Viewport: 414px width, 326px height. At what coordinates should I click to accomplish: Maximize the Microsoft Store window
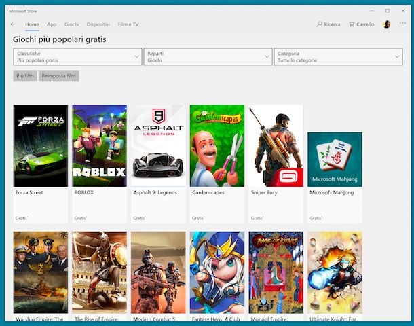[388, 11]
